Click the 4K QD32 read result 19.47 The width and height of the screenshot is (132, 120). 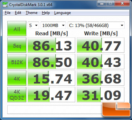click(51, 95)
